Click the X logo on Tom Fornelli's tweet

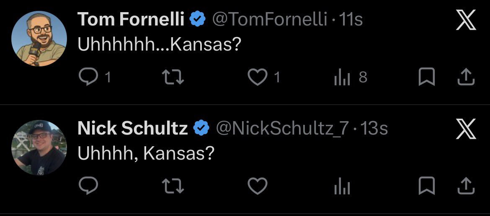466,20
